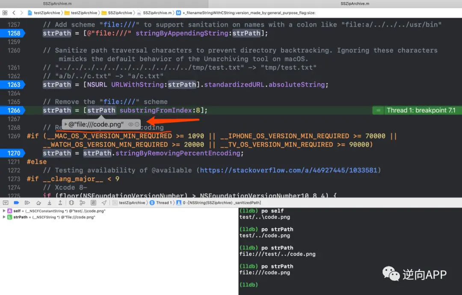Toggle the breakpoint on line 1270
Viewport: 462px width, 295px height.
pos(13,153)
